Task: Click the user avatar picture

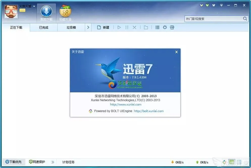Action: (11, 12)
